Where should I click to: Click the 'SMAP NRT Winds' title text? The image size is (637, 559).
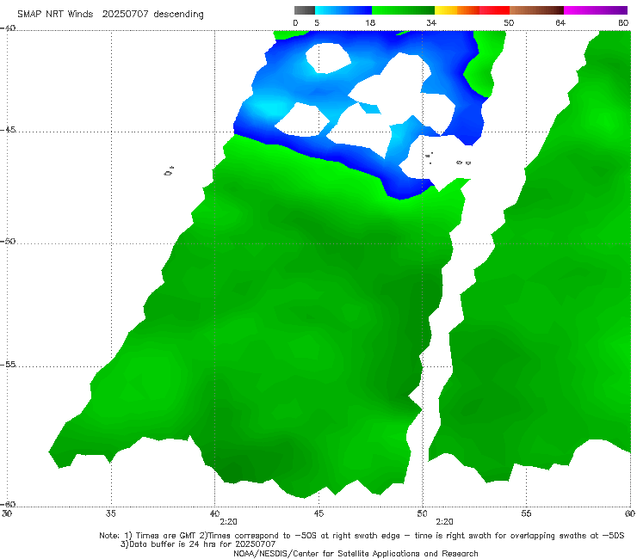point(55,14)
